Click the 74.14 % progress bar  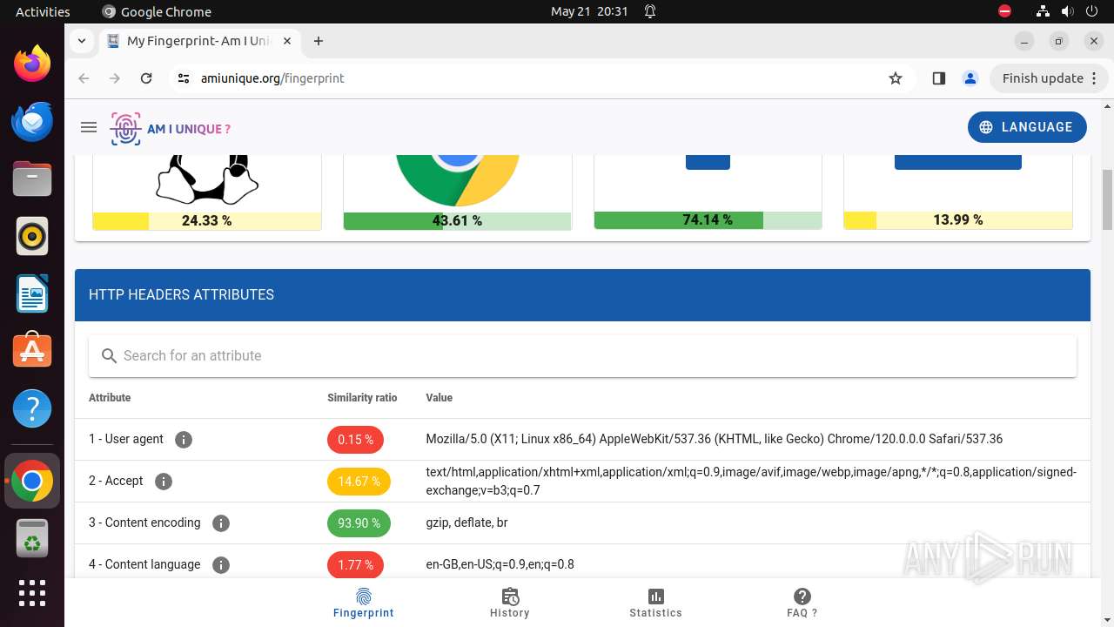pos(708,220)
